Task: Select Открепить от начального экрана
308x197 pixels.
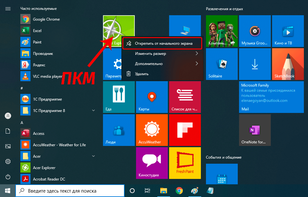Action: tap(162, 43)
